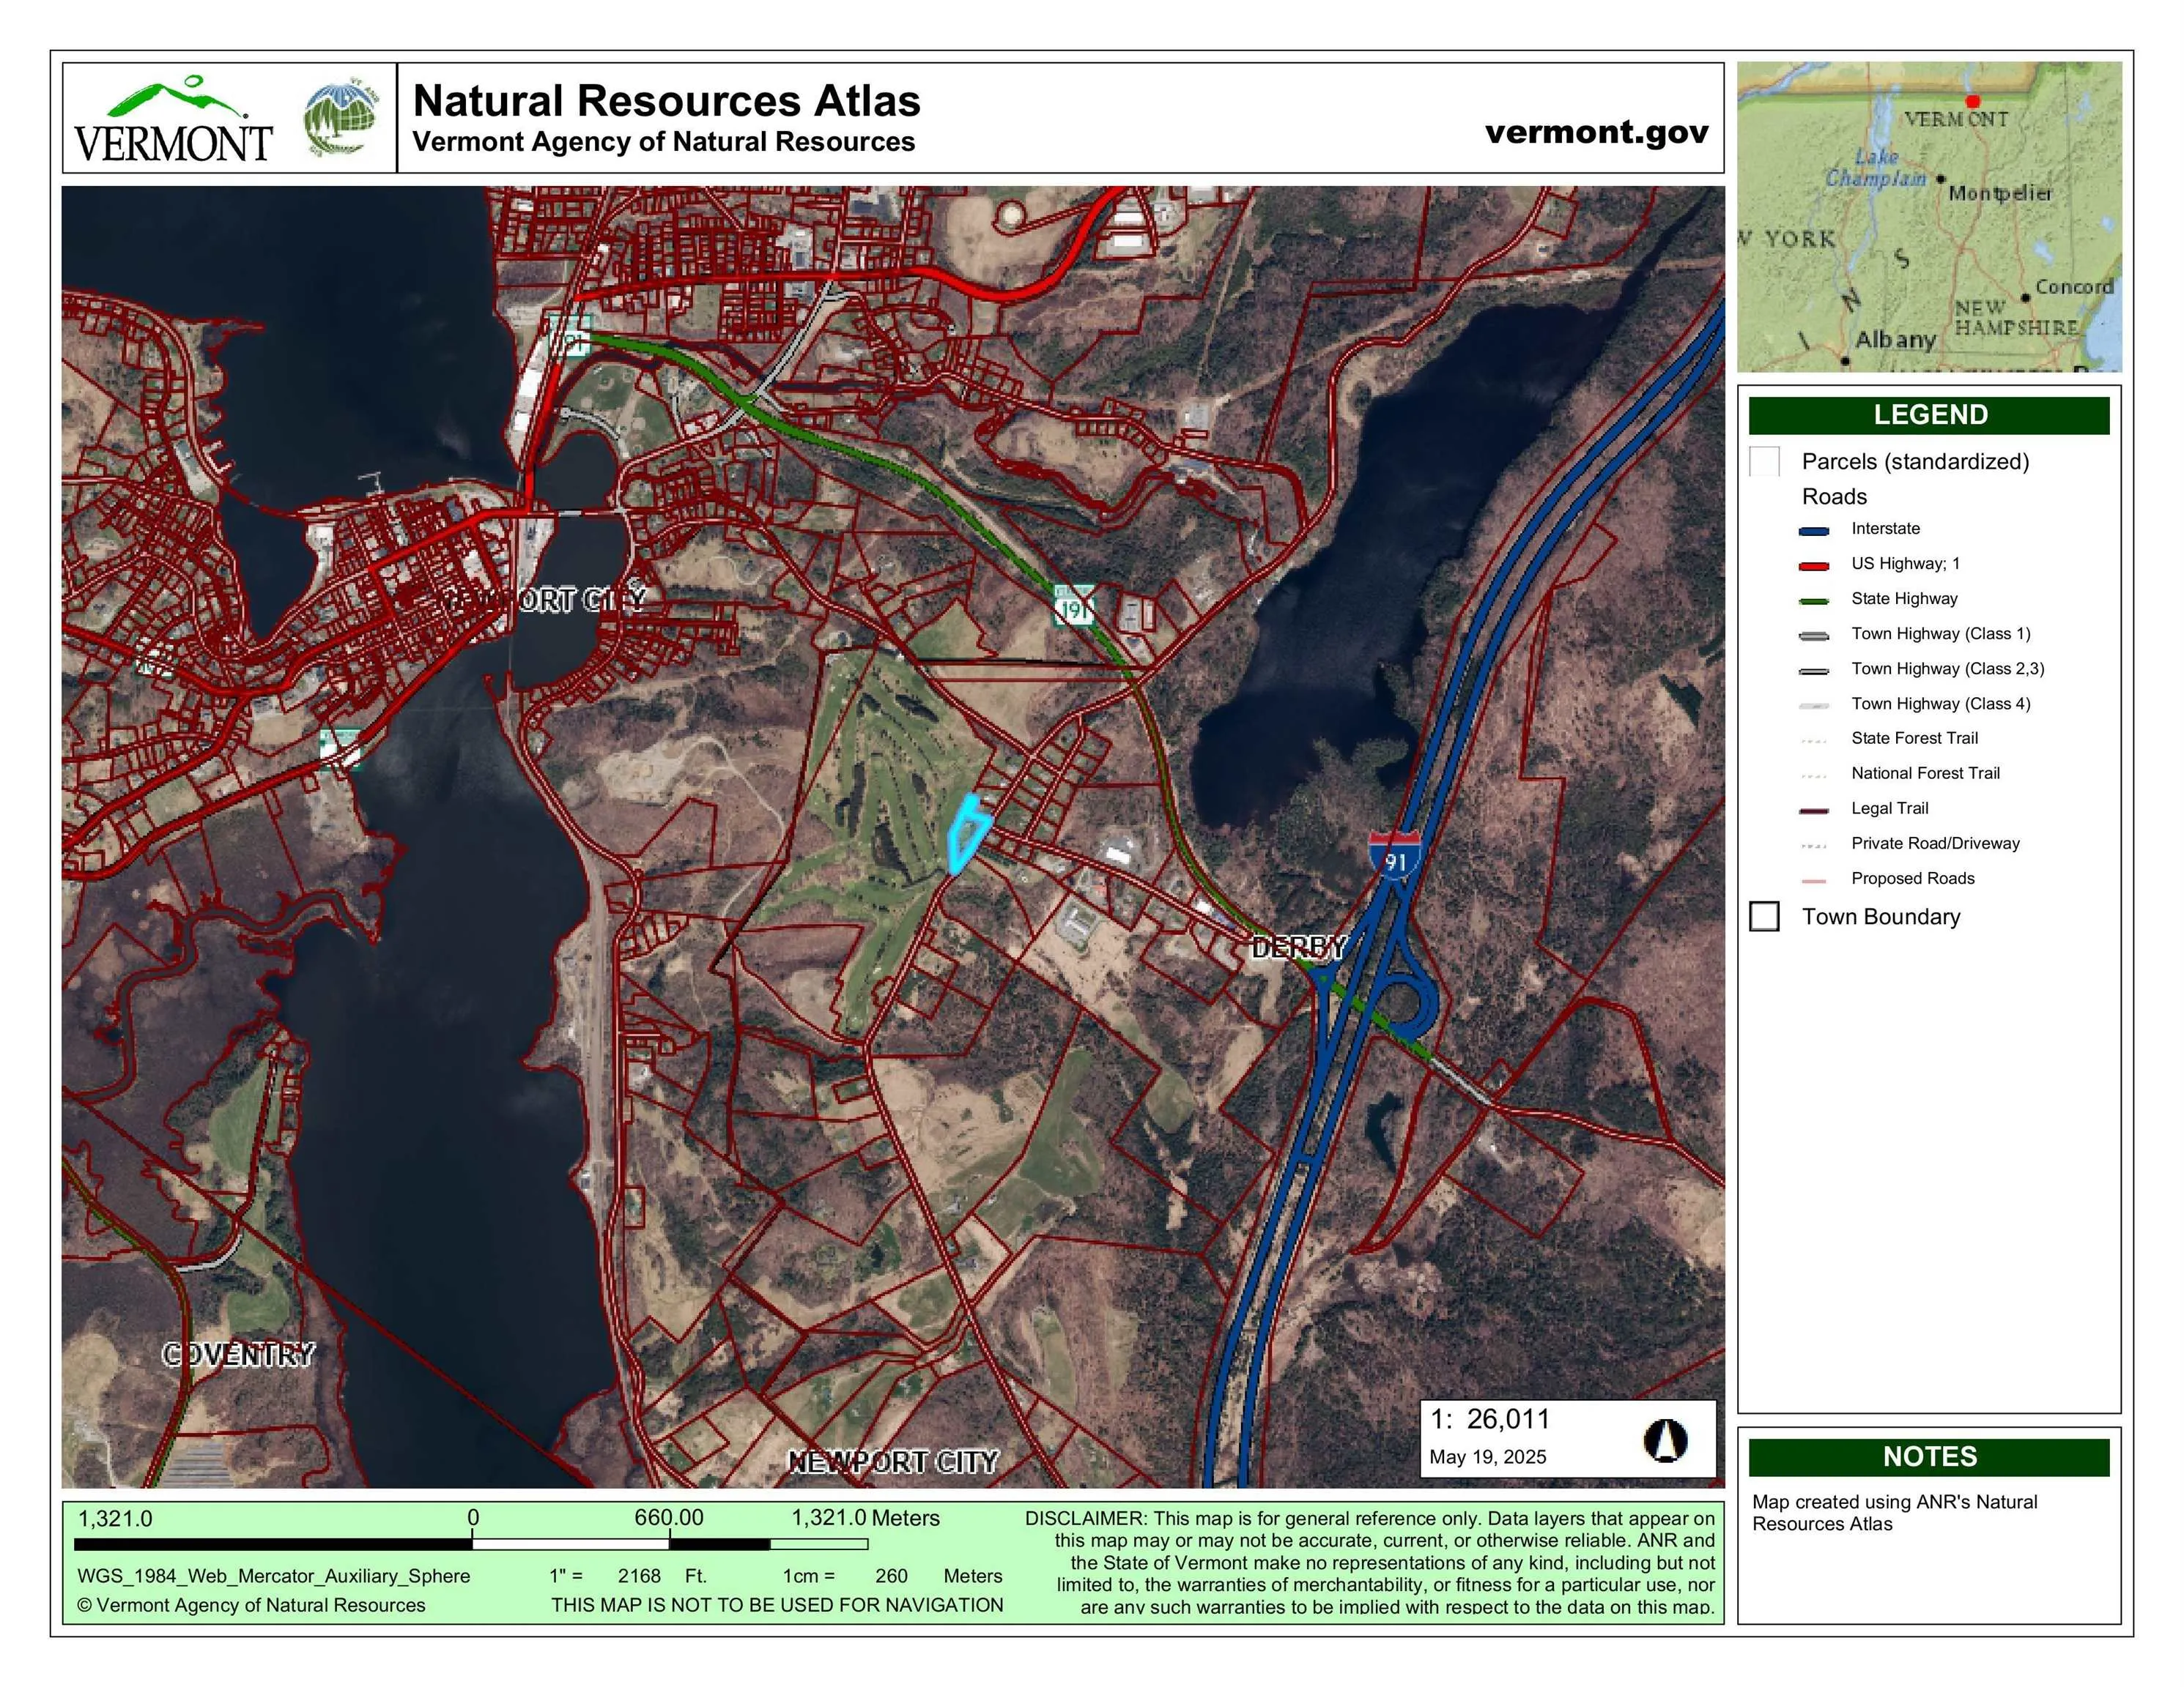
Task: Click the 1: 26,011 scale text
Action: coord(1489,1419)
